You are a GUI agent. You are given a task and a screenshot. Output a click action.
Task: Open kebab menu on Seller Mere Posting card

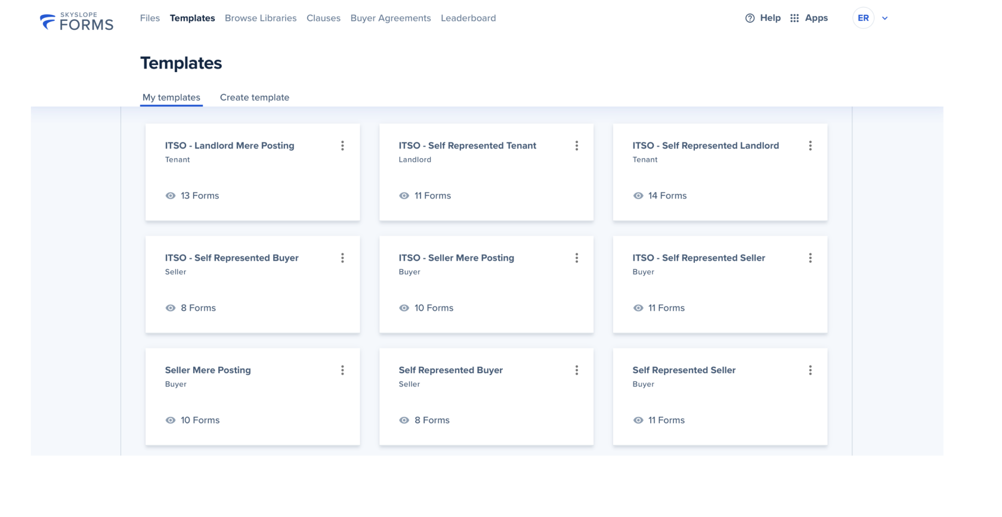342,370
